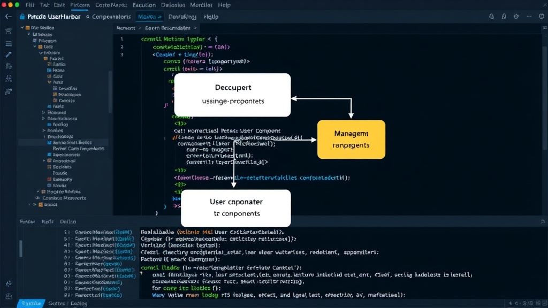Click the editor's vertical scrollbar on the right edge
The height and width of the screenshot is (308, 548).
(545, 98)
